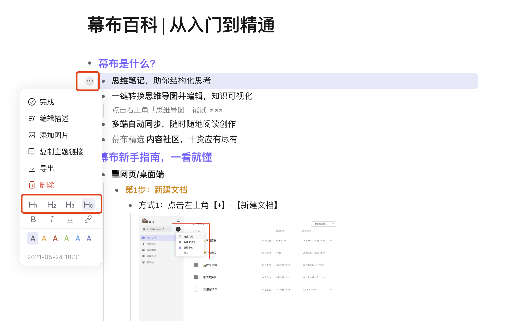Insert a hyperlink with the chain icon
Screen dimensions: 511x321
click(x=88, y=219)
